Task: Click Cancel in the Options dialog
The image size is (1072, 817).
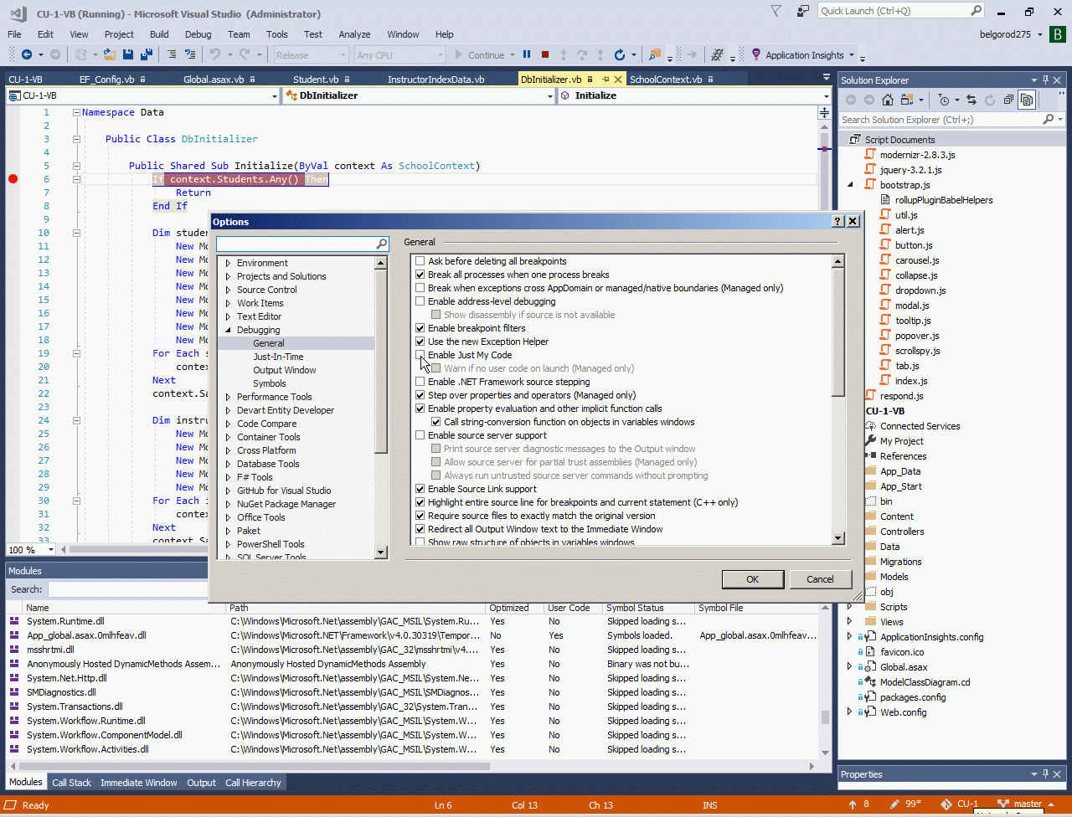Action: [x=819, y=579]
